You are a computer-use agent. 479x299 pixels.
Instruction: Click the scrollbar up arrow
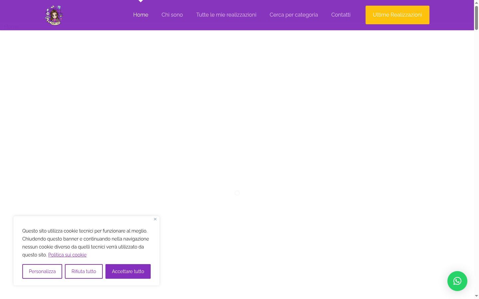(x=476, y=2)
